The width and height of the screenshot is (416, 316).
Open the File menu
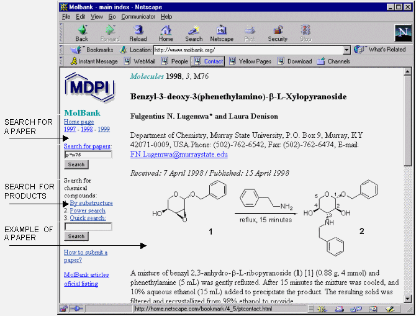[x=66, y=17]
